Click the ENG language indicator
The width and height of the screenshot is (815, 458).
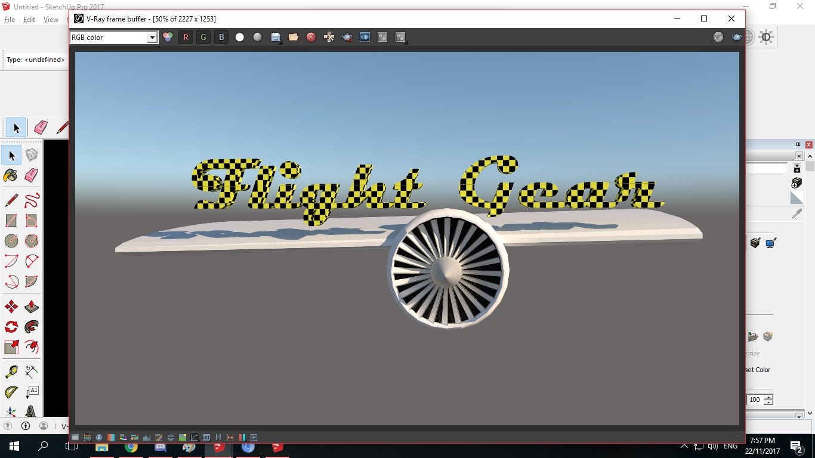pos(730,446)
